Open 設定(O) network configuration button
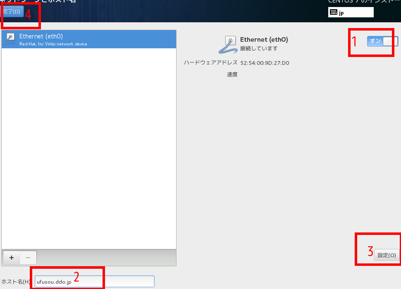The width and height of the screenshot is (401, 289). 387,255
